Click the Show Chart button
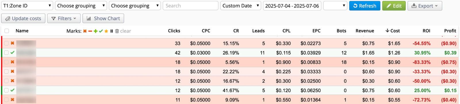460x104 pixels. pyautogui.click(x=103, y=18)
